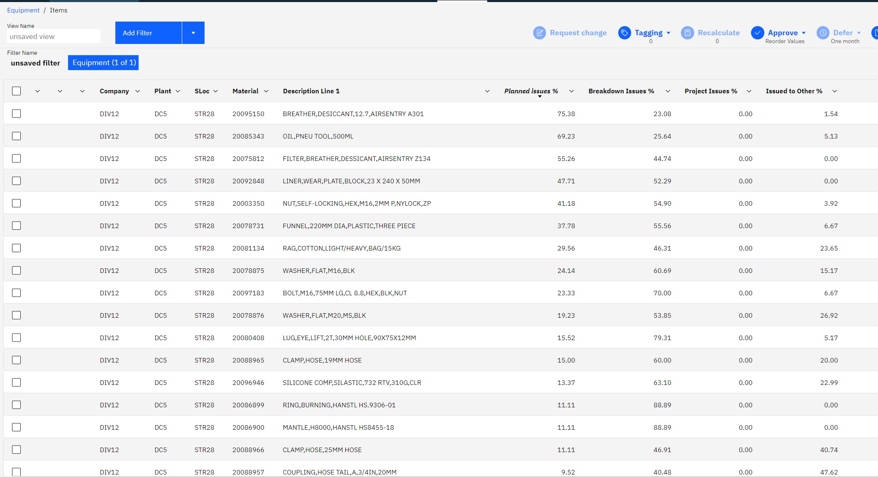The width and height of the screenshot is (878, 477).
Task: Click the Request change button label
Action: click(578, 33)
